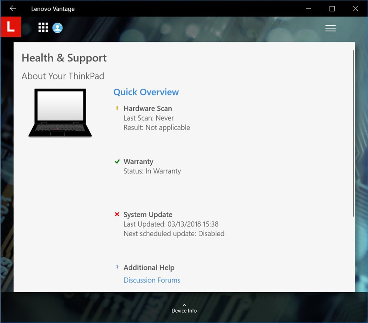368x323 pixels.
Task: Click 'Status: In Warranty' text
Action: 152,171
